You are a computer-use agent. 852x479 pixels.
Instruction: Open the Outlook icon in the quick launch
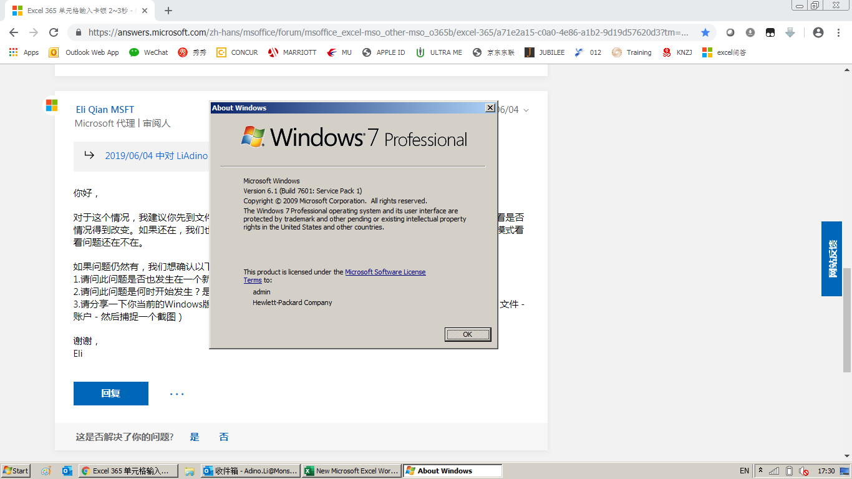point(67,471)
